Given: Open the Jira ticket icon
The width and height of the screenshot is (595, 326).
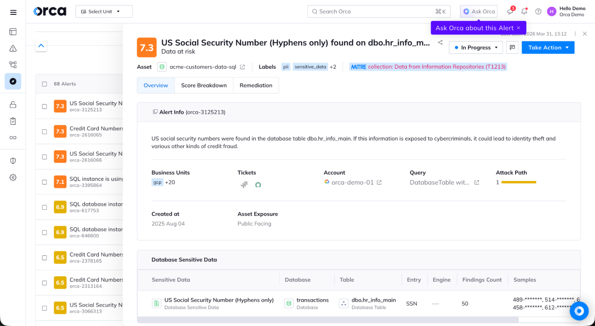Looking at the screenshot, I should [x=244, y=185].
